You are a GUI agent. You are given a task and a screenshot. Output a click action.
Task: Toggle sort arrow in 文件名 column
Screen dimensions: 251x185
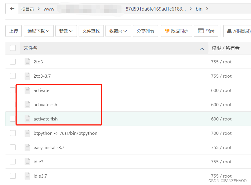pos(202,49)
